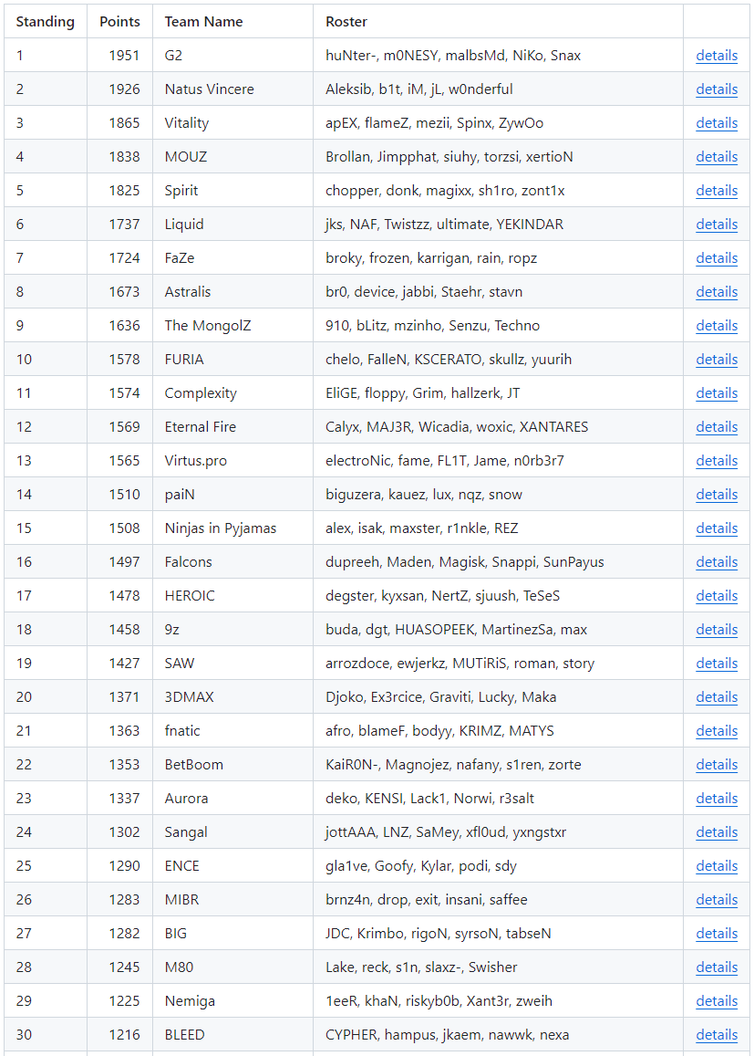This screenshot has width=754, height=1056.
Task: Open details link for 9z
Action: (x=717, y=630)
